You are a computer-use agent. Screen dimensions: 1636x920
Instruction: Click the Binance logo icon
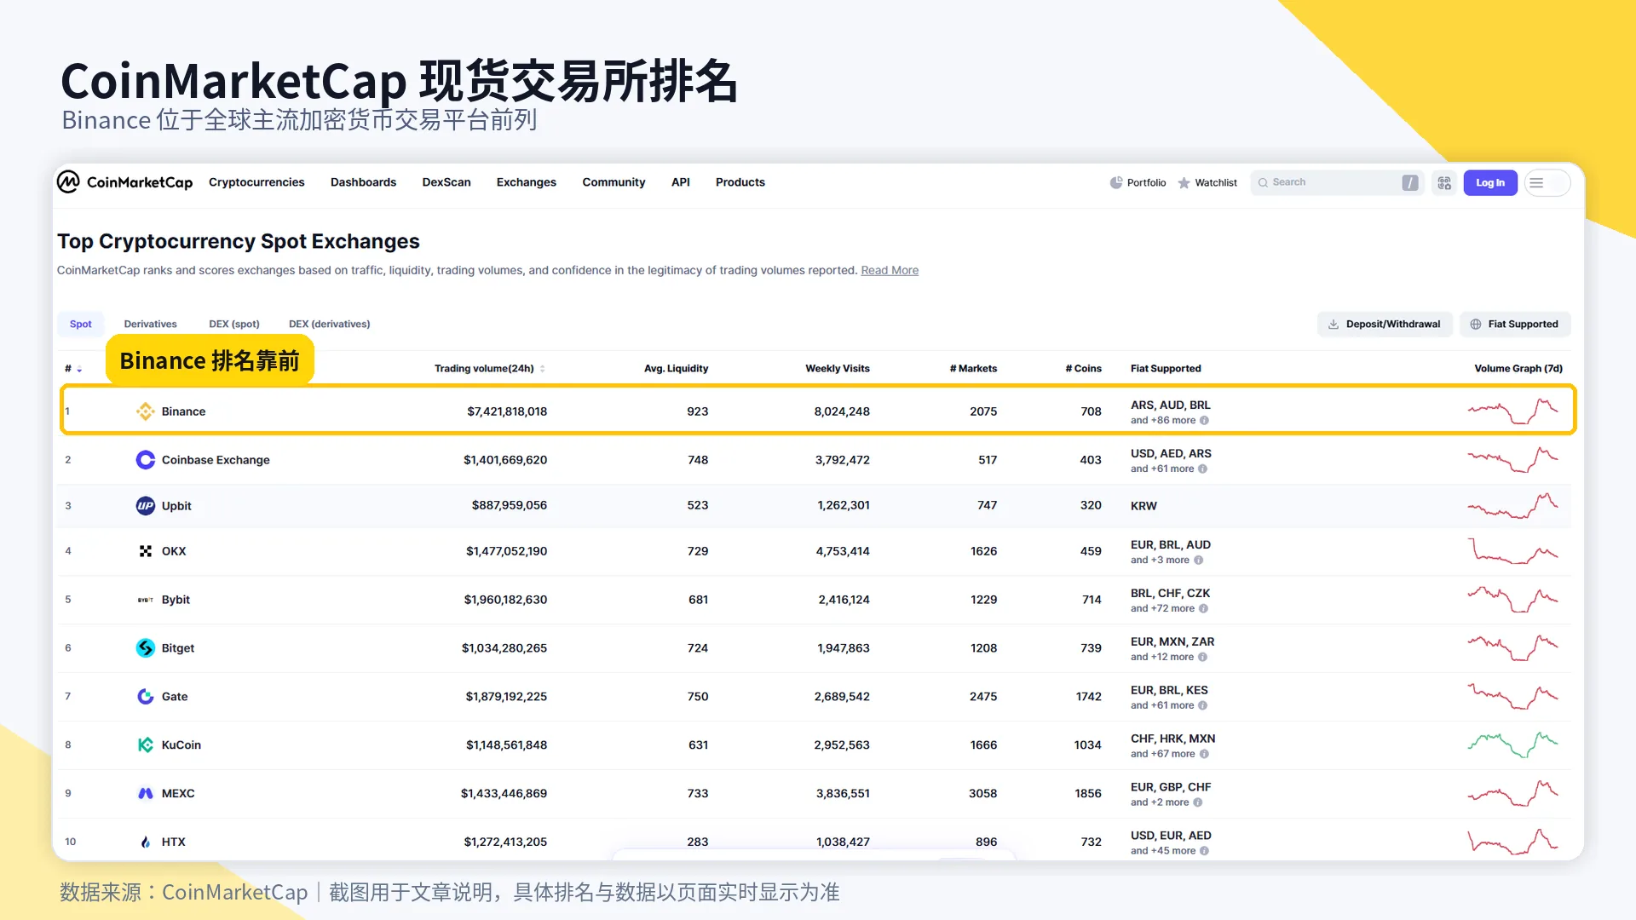146,411
